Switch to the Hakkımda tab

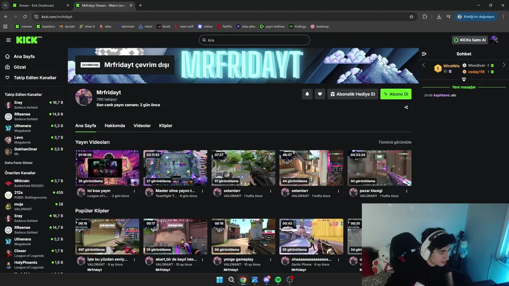[x=115, y=126]
